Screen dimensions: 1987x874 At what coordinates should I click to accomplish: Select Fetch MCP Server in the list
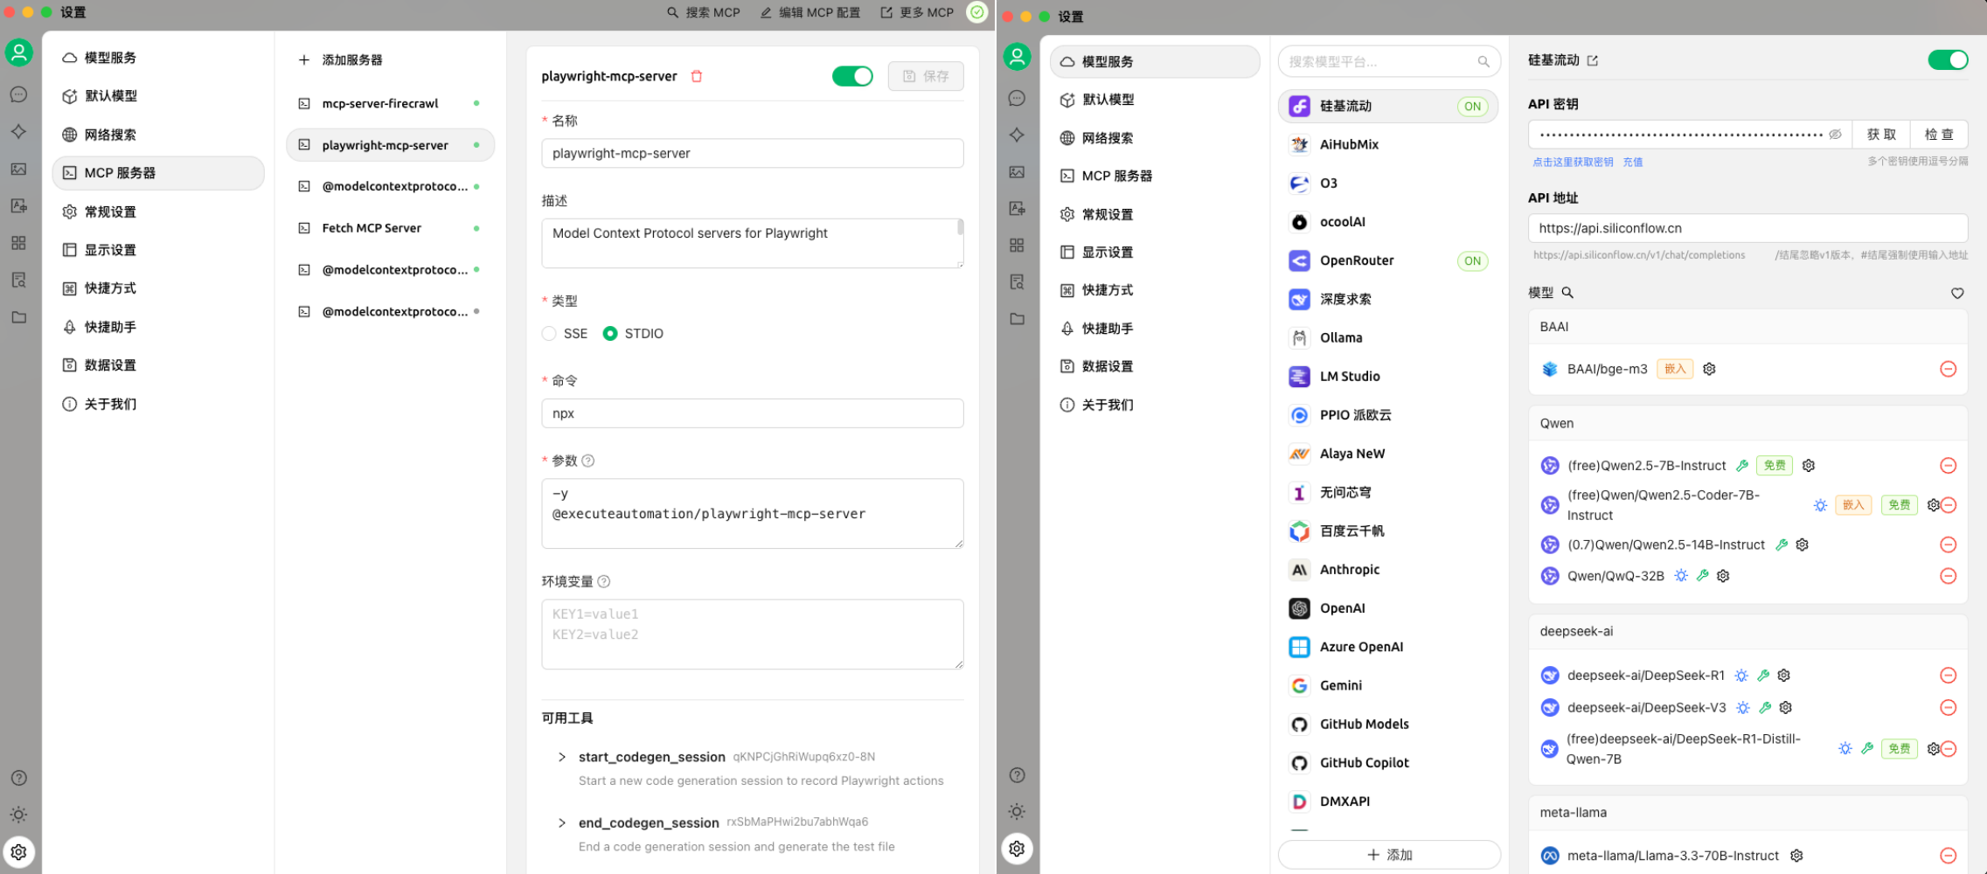click(x=390, y=228)
